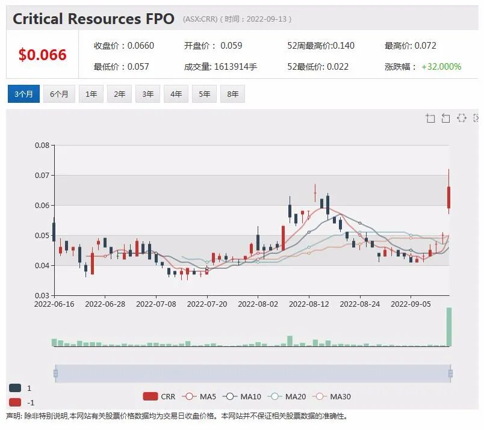Screen dimensions: 484x430
Task: Click the dark swatch labeled 1
Action: click(15, 388)
